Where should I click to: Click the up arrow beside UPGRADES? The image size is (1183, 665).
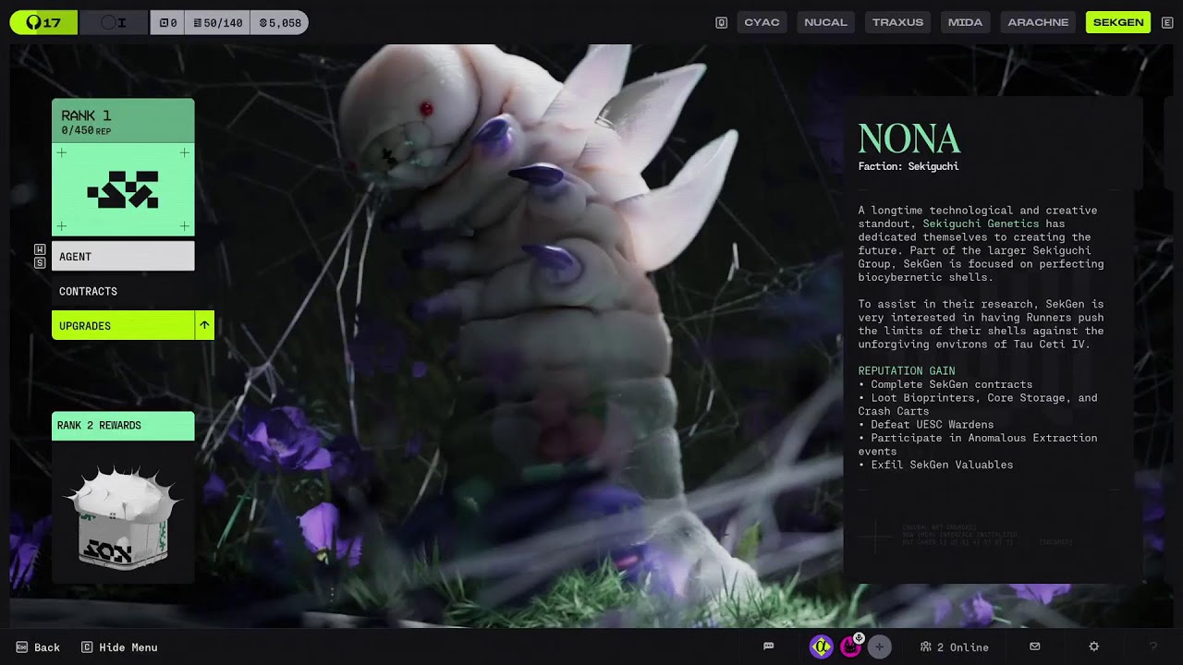(205, 325)
